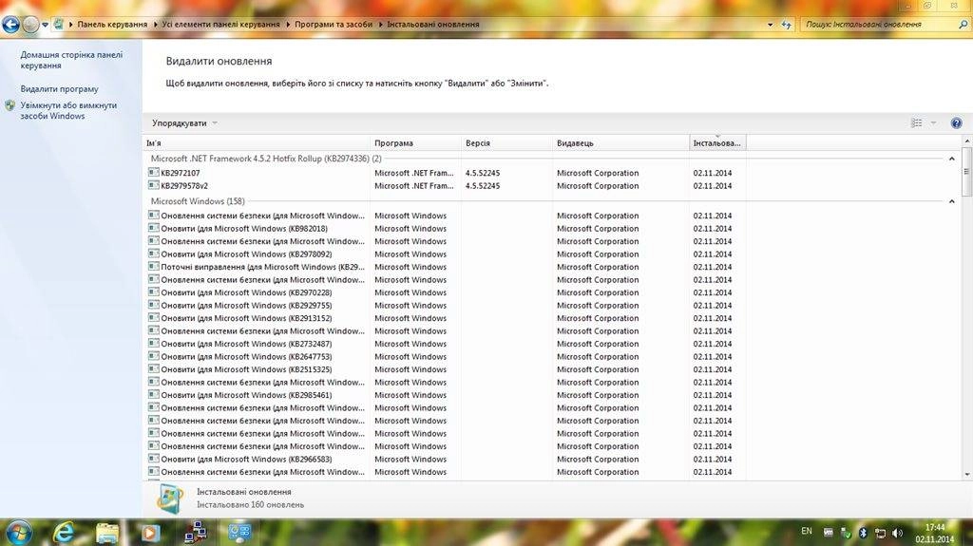Go back with the Back arrow button
The width and height of the screenshot is (973, 546).
tap(10, 25)
